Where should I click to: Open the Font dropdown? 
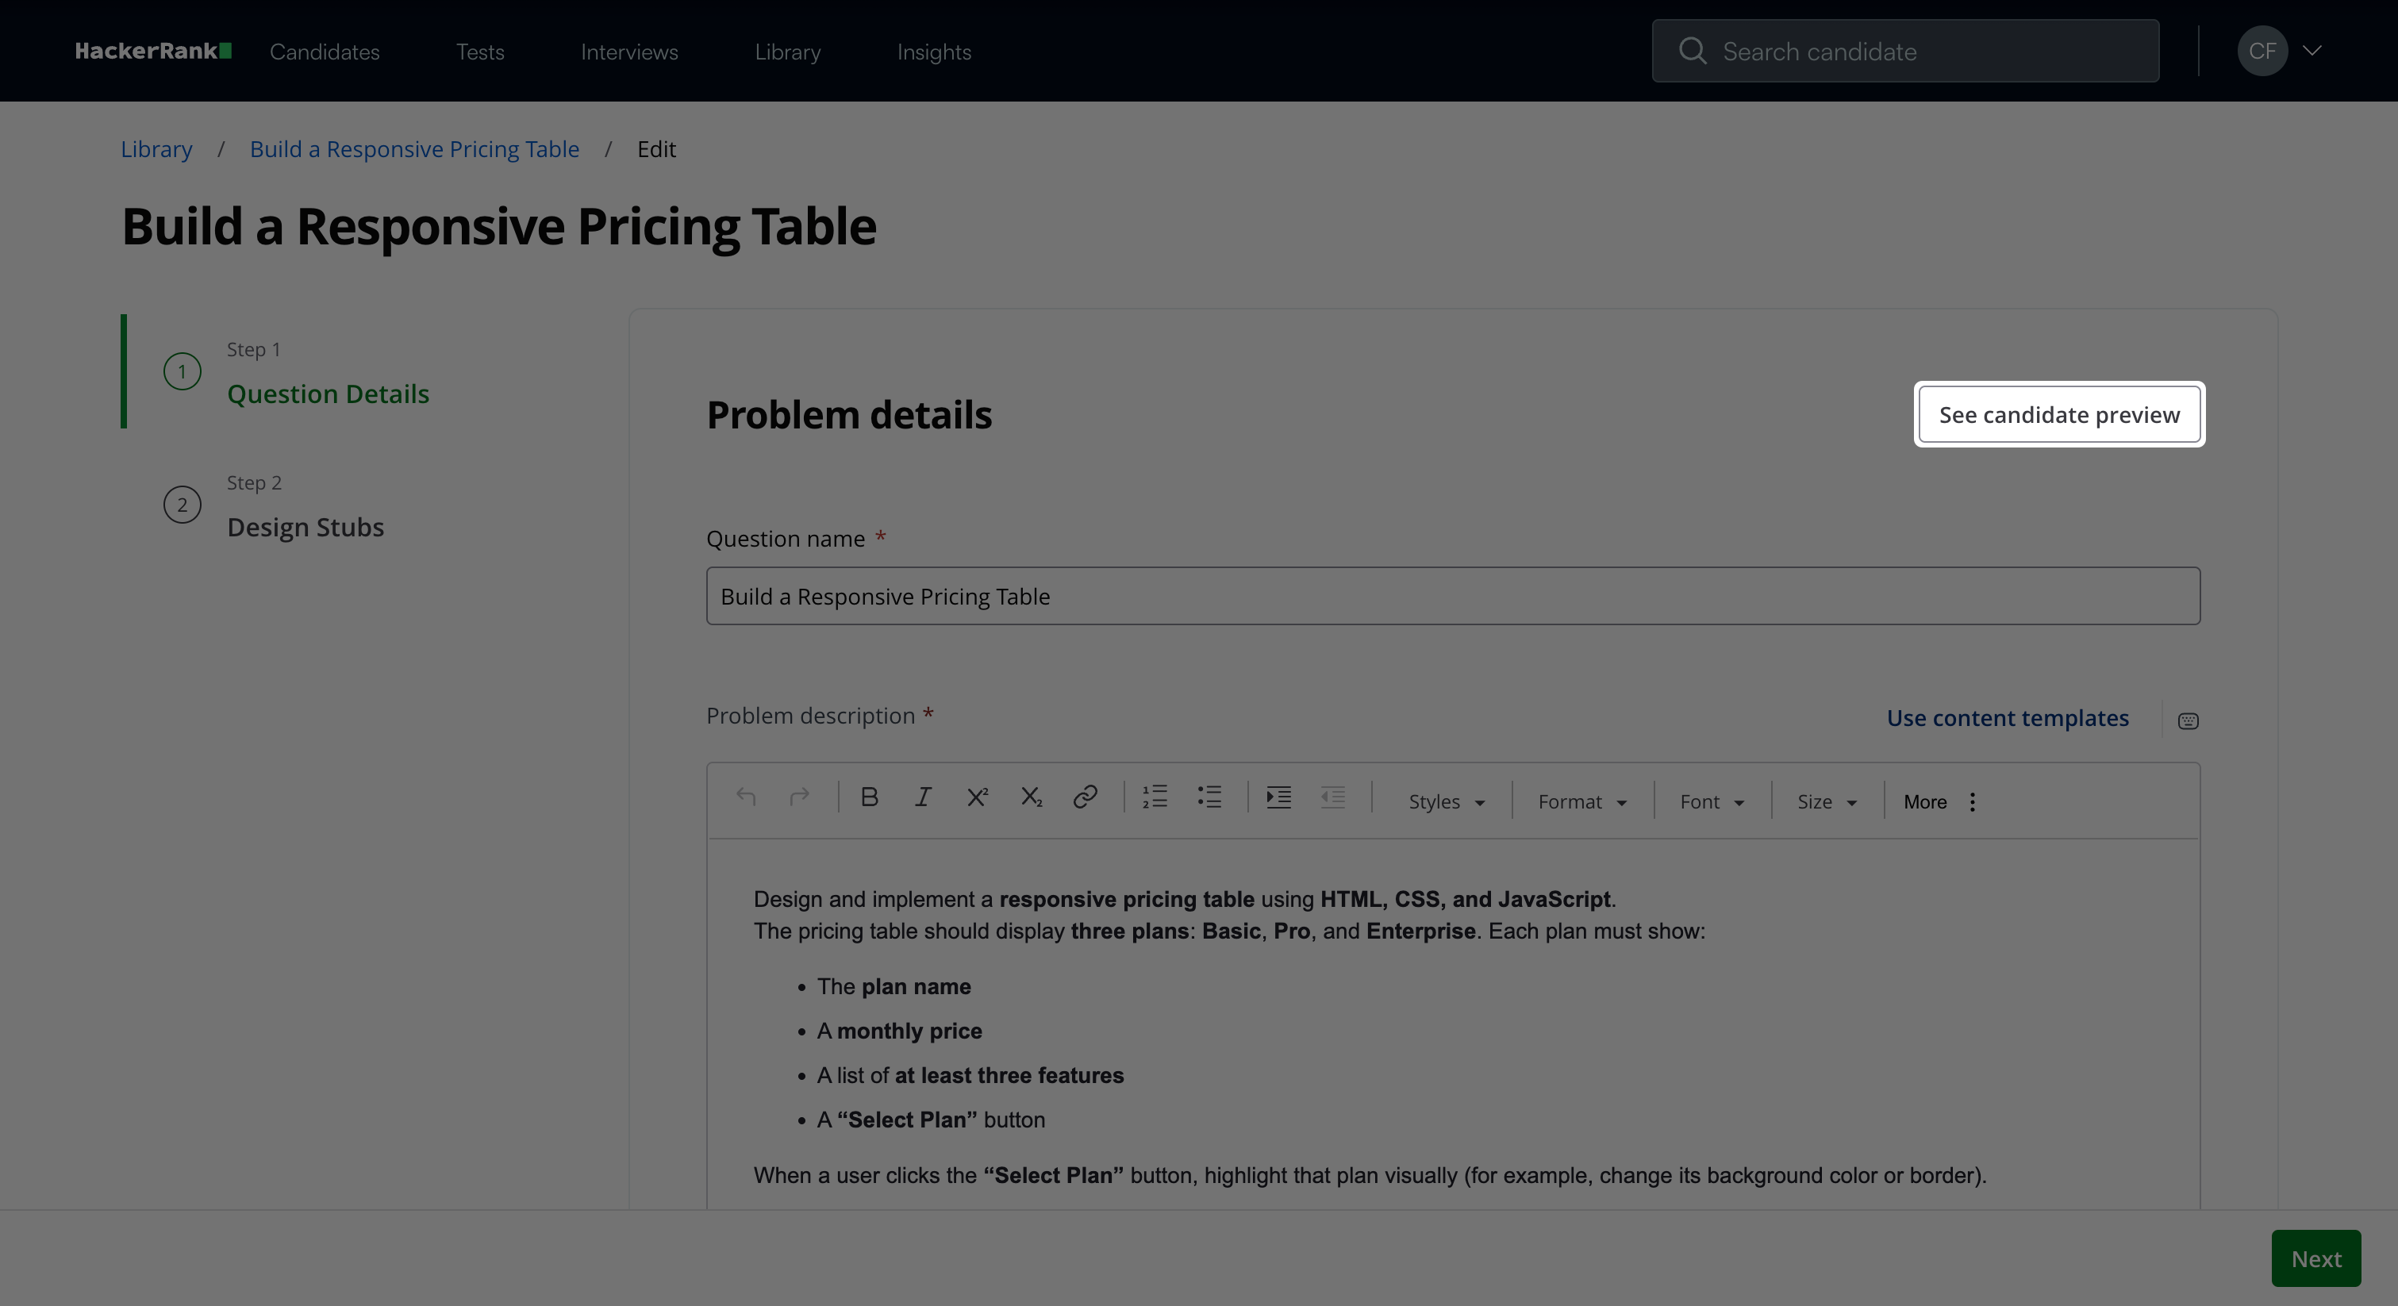[x=1711, y=802]
